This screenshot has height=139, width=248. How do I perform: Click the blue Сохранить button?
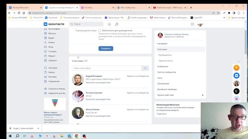106,48
